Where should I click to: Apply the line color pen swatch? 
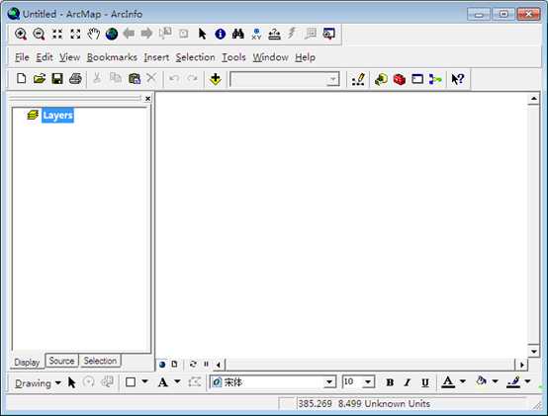(513, 382)
